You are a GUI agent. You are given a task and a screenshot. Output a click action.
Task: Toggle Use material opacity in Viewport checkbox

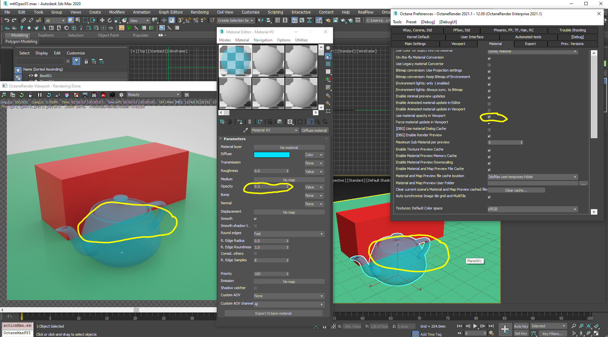pyautogui.click(x=489, y=117)
